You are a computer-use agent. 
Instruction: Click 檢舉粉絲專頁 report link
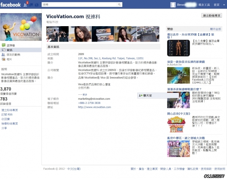(x=10, y=123)
